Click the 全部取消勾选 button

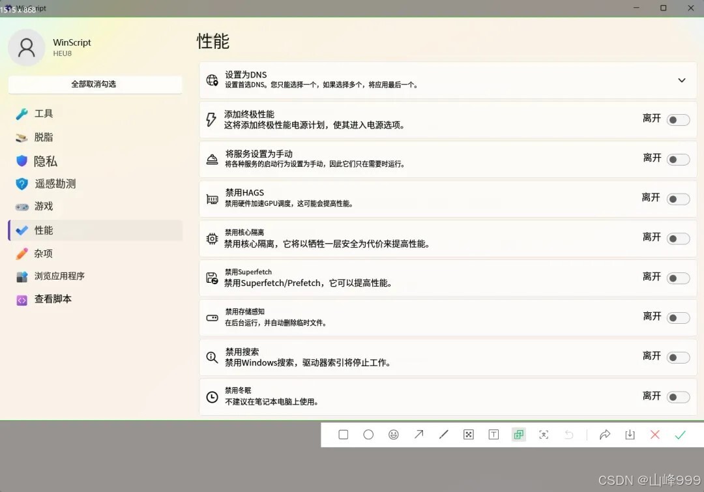(95, 85)
